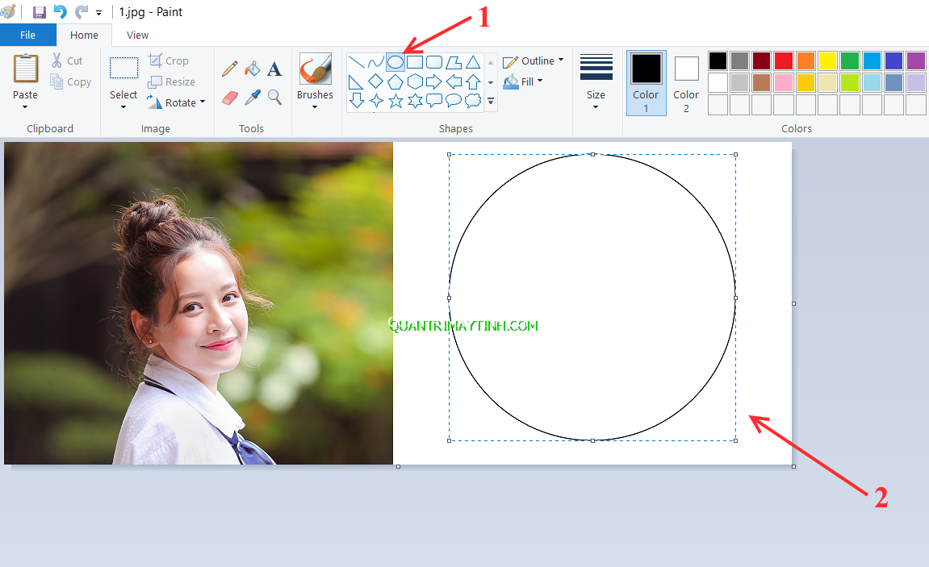The height and width of the screenshot is (567, 929).
Task: Select the Magnifier tool
Action: coord(274,97)
